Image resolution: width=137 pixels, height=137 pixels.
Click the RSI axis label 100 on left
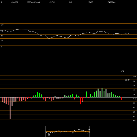click(2, 25)
